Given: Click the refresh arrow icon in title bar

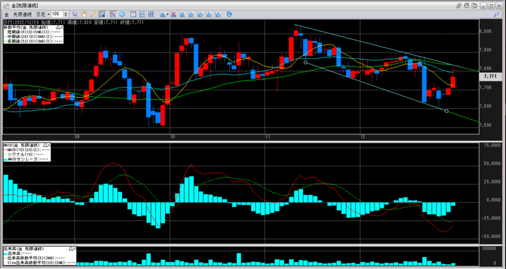Looking at the screenshot, I should [x=466, y=5].
